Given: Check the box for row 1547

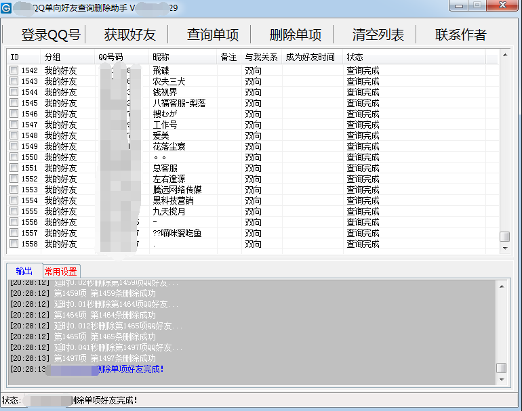Looking at the screenshot, I should point(14,125).
